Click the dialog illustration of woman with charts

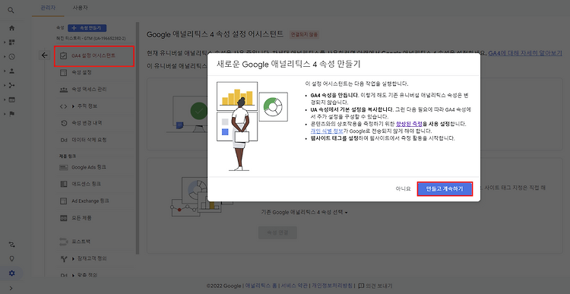point(252,126)
